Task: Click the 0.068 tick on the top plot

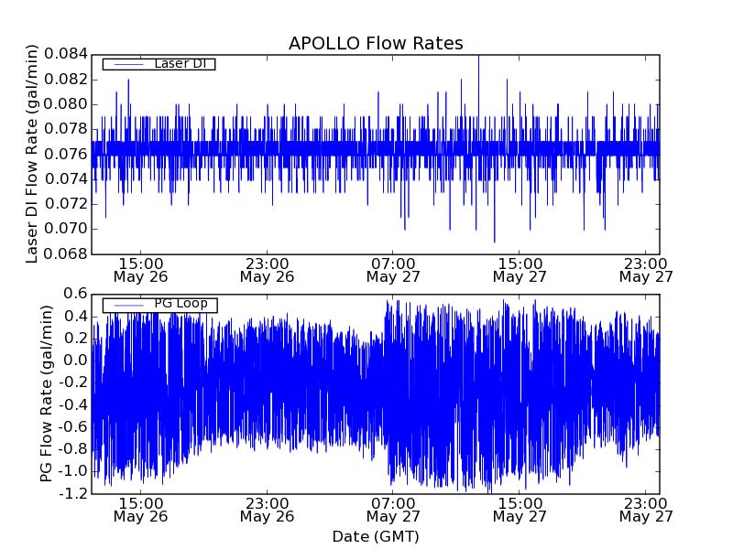Action: click(70, 254)
